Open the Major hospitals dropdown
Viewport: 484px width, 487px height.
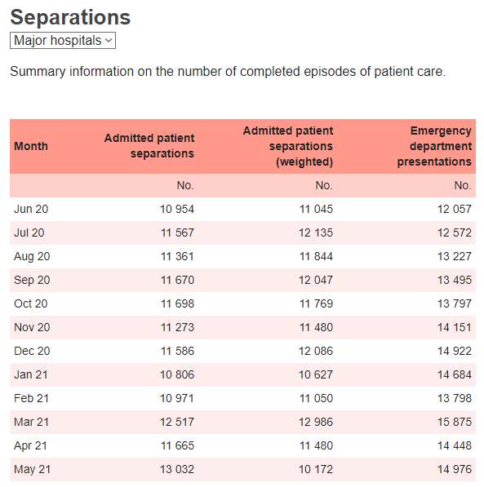tap(63, 40)
